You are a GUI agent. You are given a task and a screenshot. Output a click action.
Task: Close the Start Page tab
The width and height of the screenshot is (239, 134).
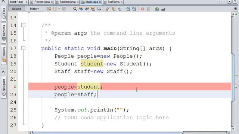point(27,2)
